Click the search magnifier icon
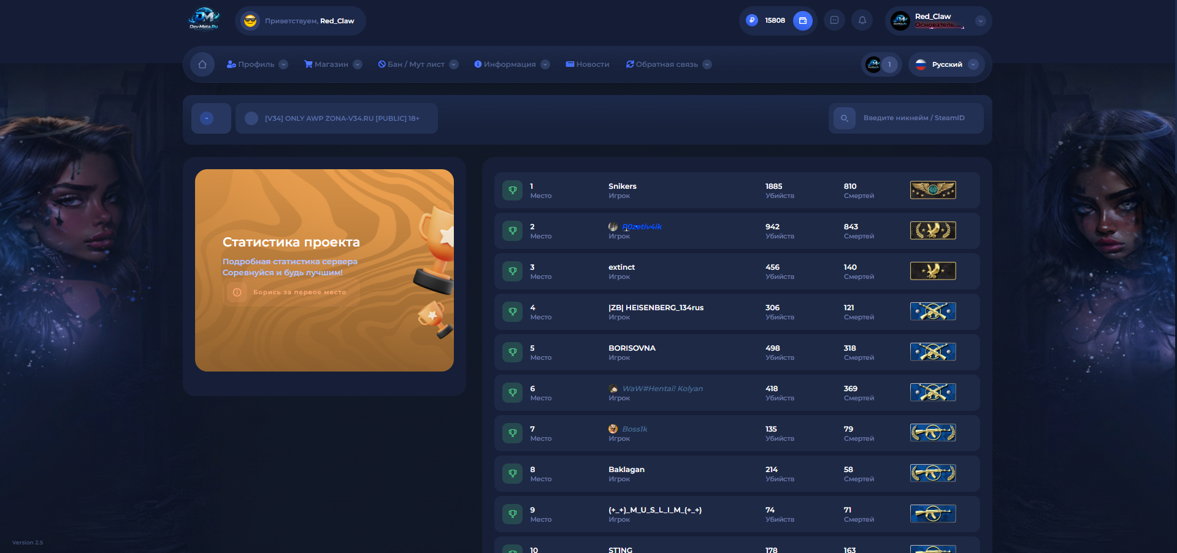Screen dimensions: 1177x553 pos(844,118)
